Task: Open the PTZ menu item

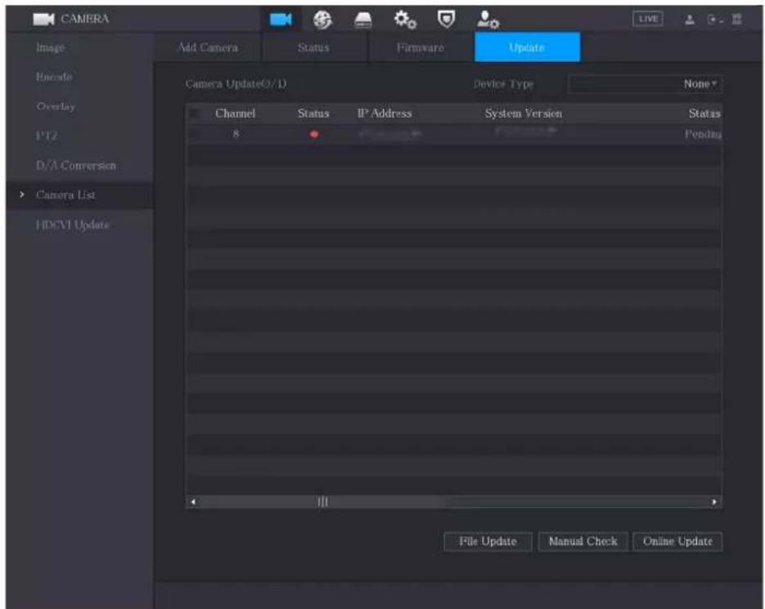Action: (x=47, y=136)
